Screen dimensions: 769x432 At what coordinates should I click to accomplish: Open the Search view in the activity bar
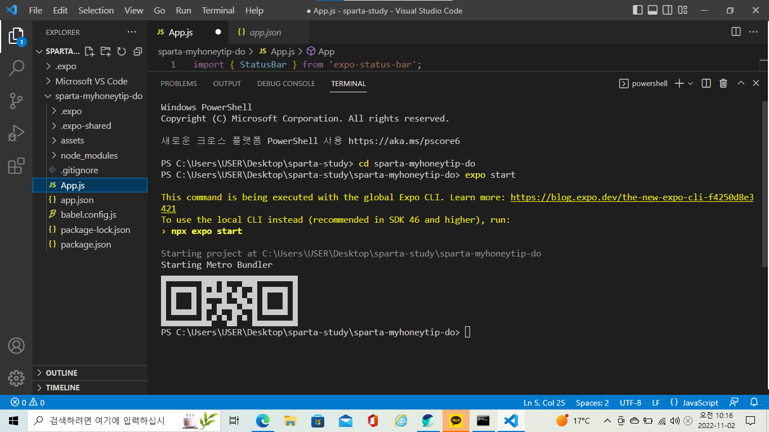[16, 69]
